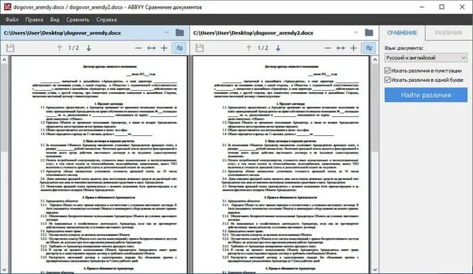The image size is (473, 274).
Task: Click the left document scrollbar up arrow
Action: click(x=4, y=60)
